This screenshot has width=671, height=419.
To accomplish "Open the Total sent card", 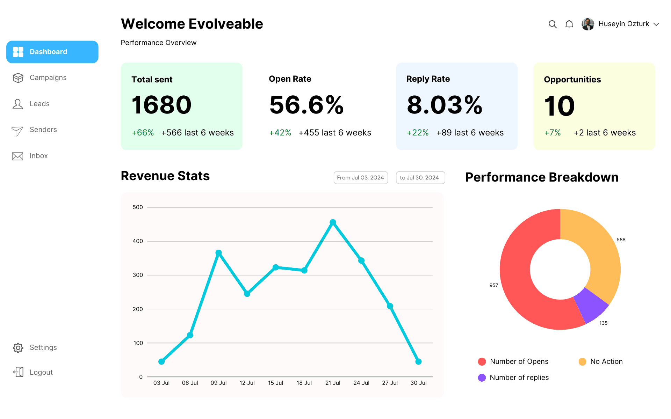I will (x=182, y=106).
